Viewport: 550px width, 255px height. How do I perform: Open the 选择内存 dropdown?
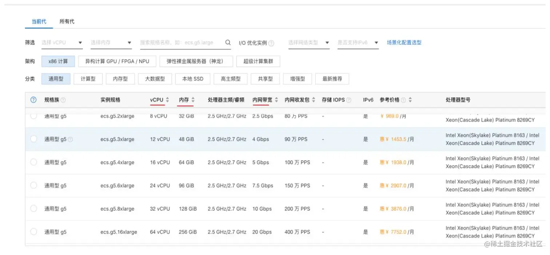[111, 43]
